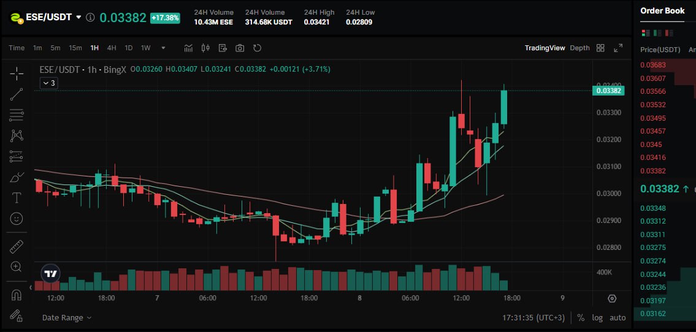The image size is (696, 332).
Task: Expand chart to fullscreen
Action: click(x=618, y=48)
